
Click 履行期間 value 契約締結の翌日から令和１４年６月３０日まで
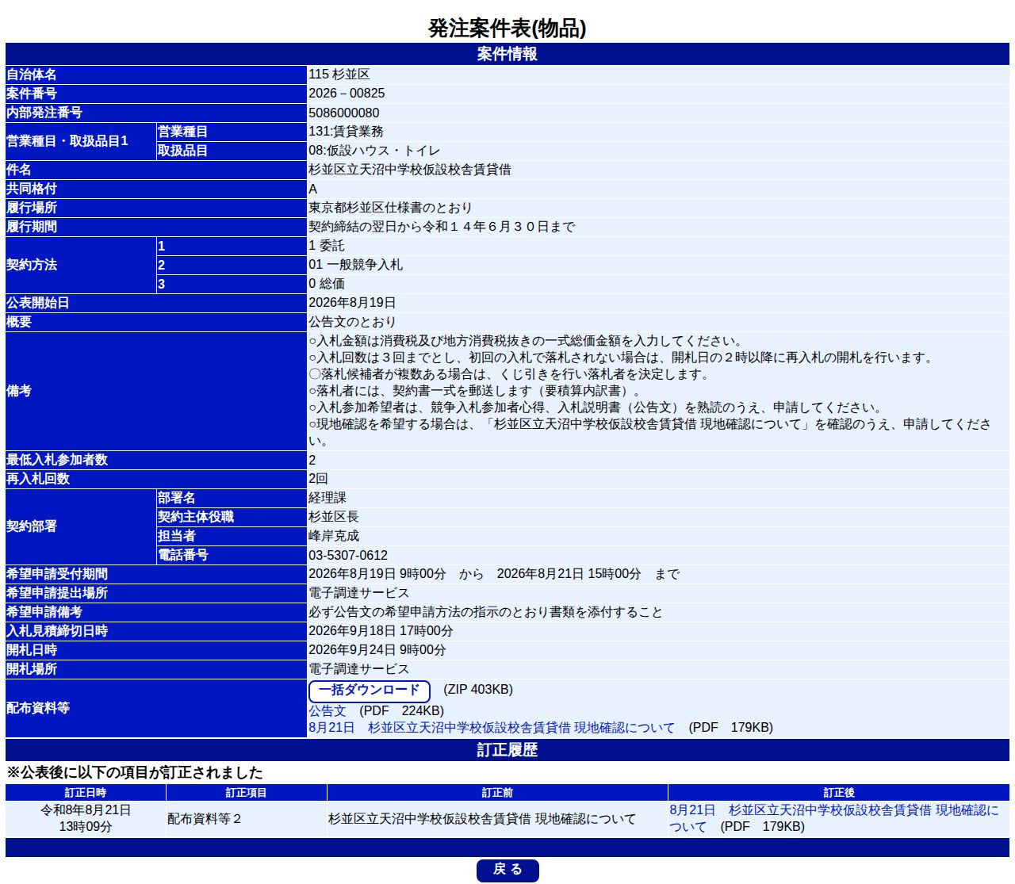coord(442,227)
